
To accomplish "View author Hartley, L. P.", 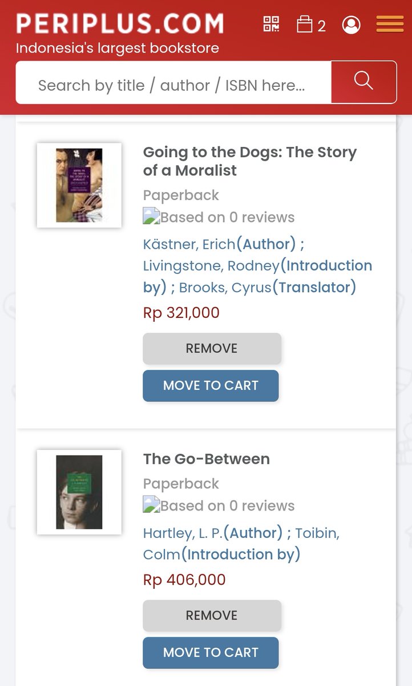I will point(183,533).
